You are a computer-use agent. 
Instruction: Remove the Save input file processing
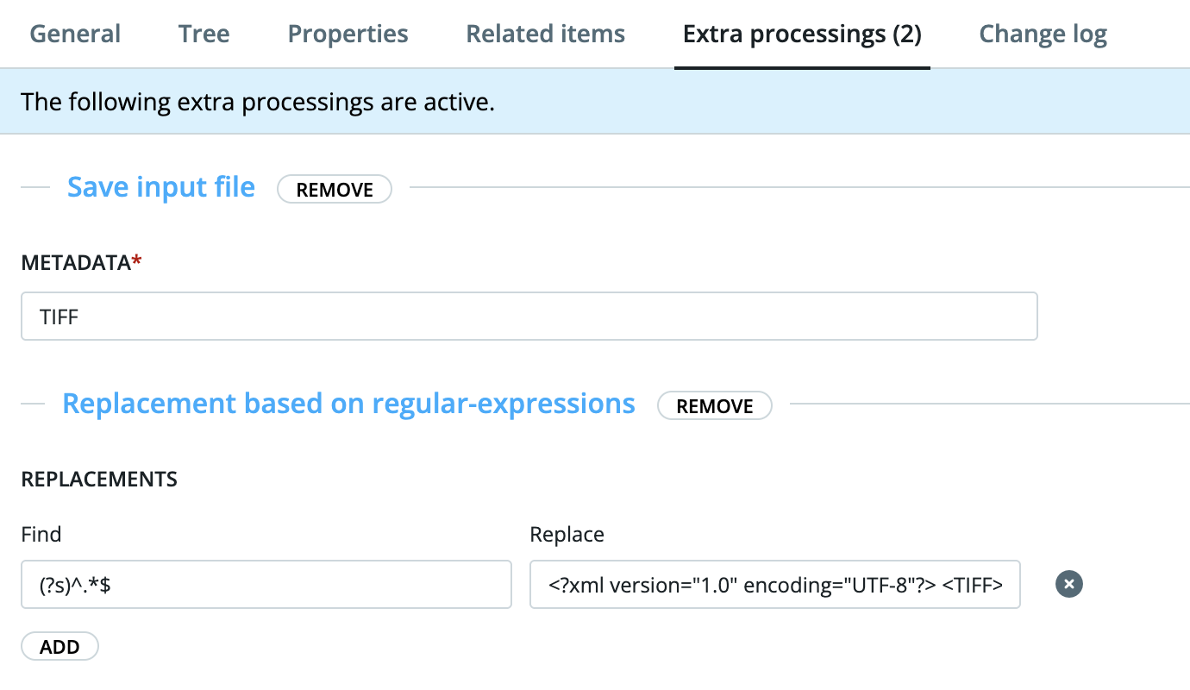(x=335, y=190)
